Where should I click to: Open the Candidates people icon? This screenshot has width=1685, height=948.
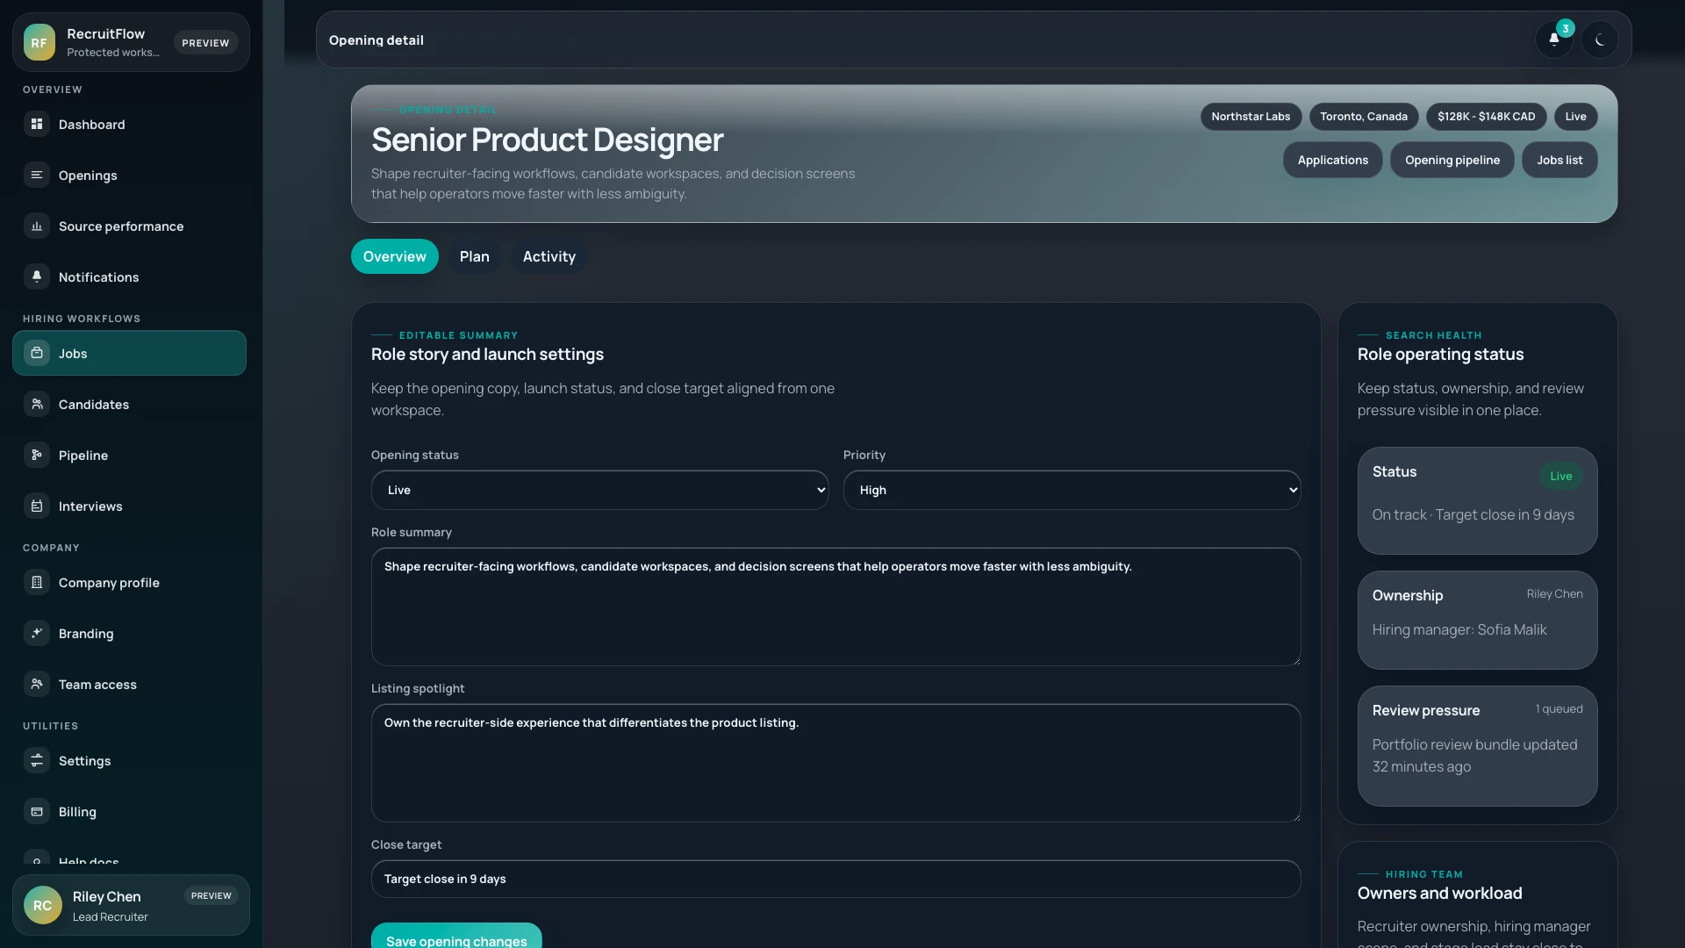(37, 405)
